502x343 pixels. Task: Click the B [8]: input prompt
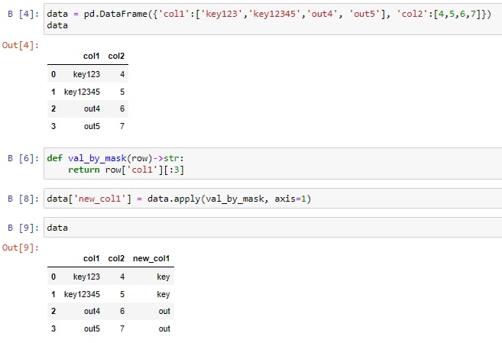pos(23,199)
